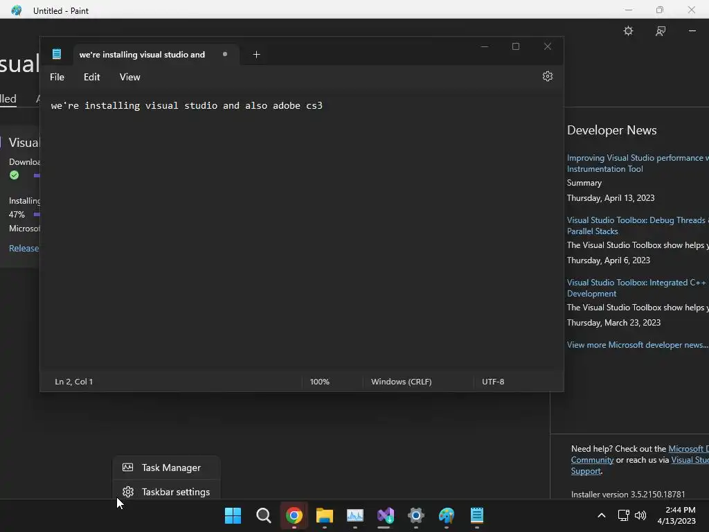This screenshot has width=709, height=532.
Task: Open Release notes link in Installer
Action: point(24,249)
